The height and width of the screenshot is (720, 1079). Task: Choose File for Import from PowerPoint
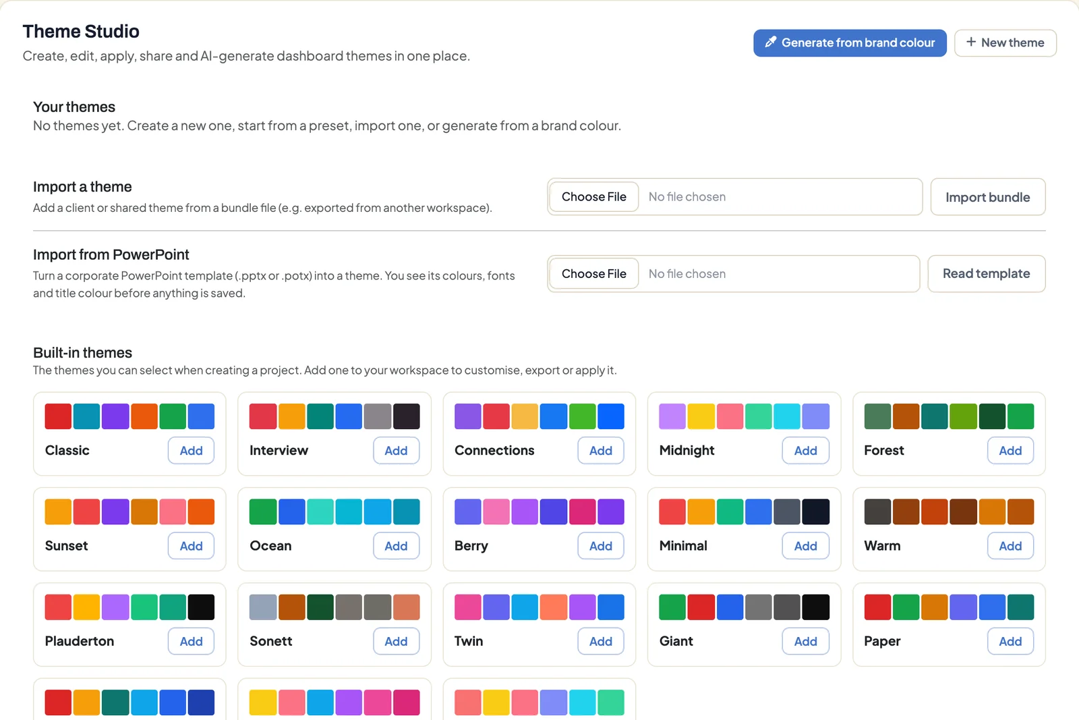point(593,273)
